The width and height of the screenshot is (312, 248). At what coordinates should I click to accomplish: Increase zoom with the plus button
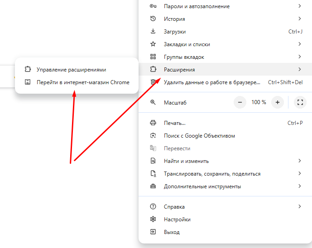[278, 102]
